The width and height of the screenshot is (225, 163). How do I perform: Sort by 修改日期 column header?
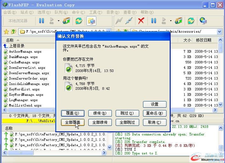click(203, 40)
